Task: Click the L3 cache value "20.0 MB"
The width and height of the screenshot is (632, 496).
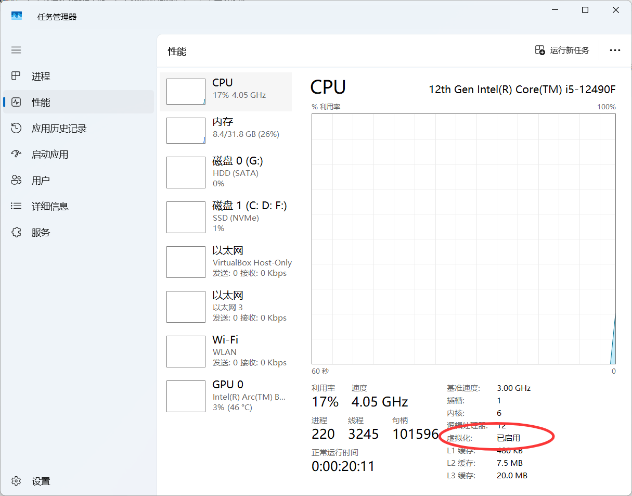Action: [x=512, y=476]
